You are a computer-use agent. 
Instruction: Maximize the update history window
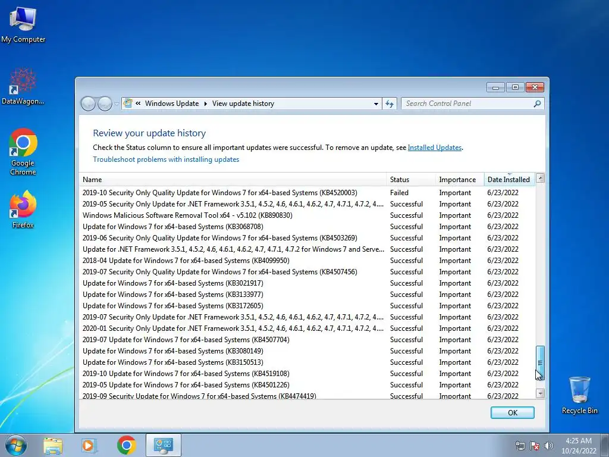pos(515,87)
